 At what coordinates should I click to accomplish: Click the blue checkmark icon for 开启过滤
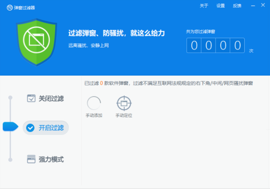point(30,128)
